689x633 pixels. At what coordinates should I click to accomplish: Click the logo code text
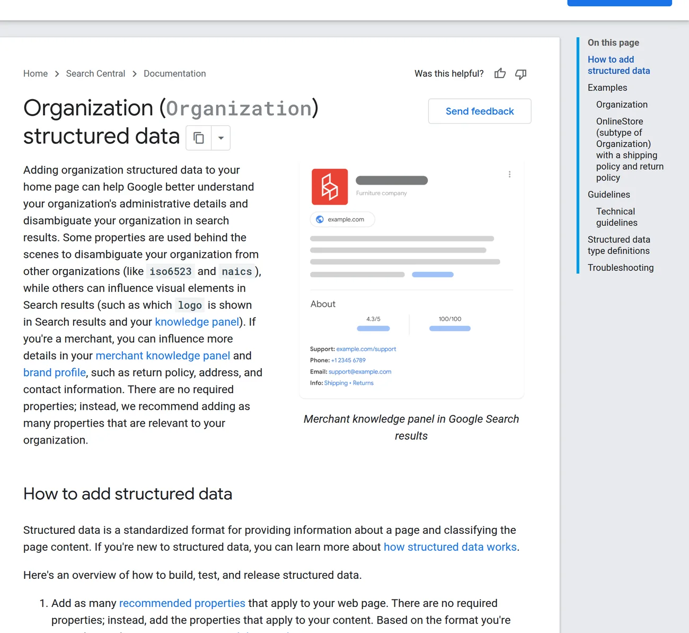(190, 305)
